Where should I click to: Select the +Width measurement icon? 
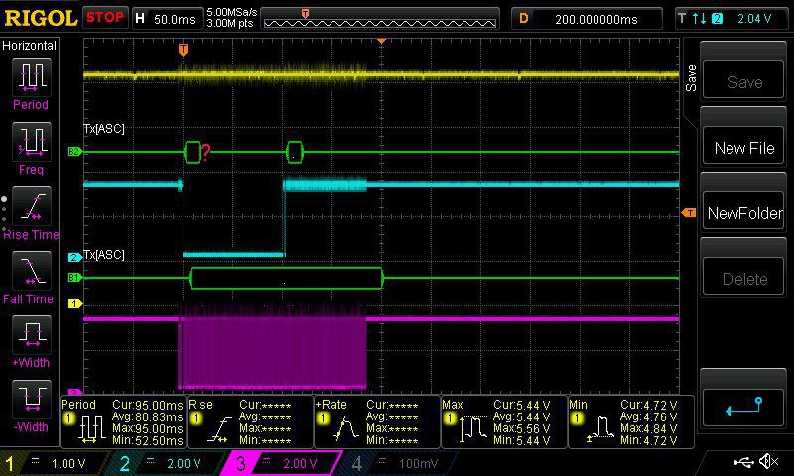32,334
